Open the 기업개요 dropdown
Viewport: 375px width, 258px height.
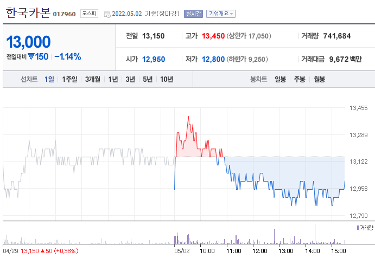pos(221,14)
